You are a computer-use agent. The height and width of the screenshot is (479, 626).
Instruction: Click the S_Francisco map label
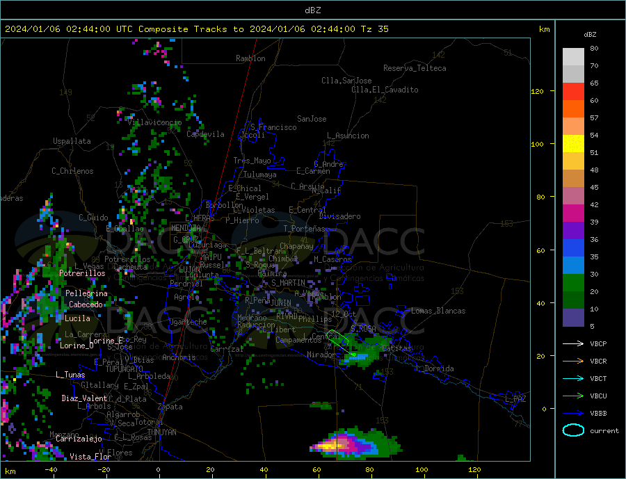pos(273,127)
